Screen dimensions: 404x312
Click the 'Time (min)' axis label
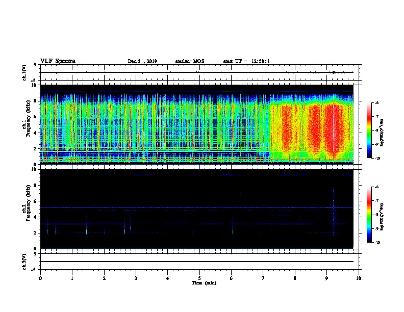[204, 283]
